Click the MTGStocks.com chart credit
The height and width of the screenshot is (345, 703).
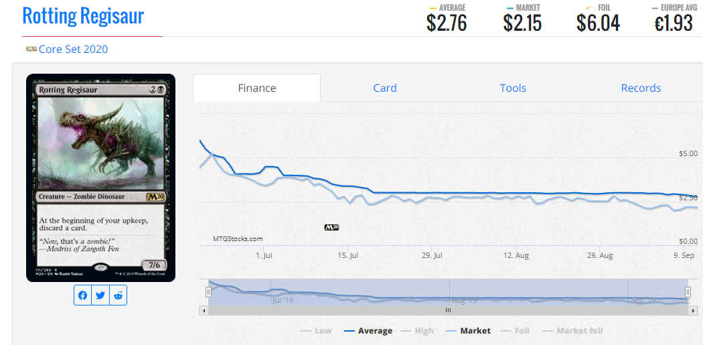[238, 239]
